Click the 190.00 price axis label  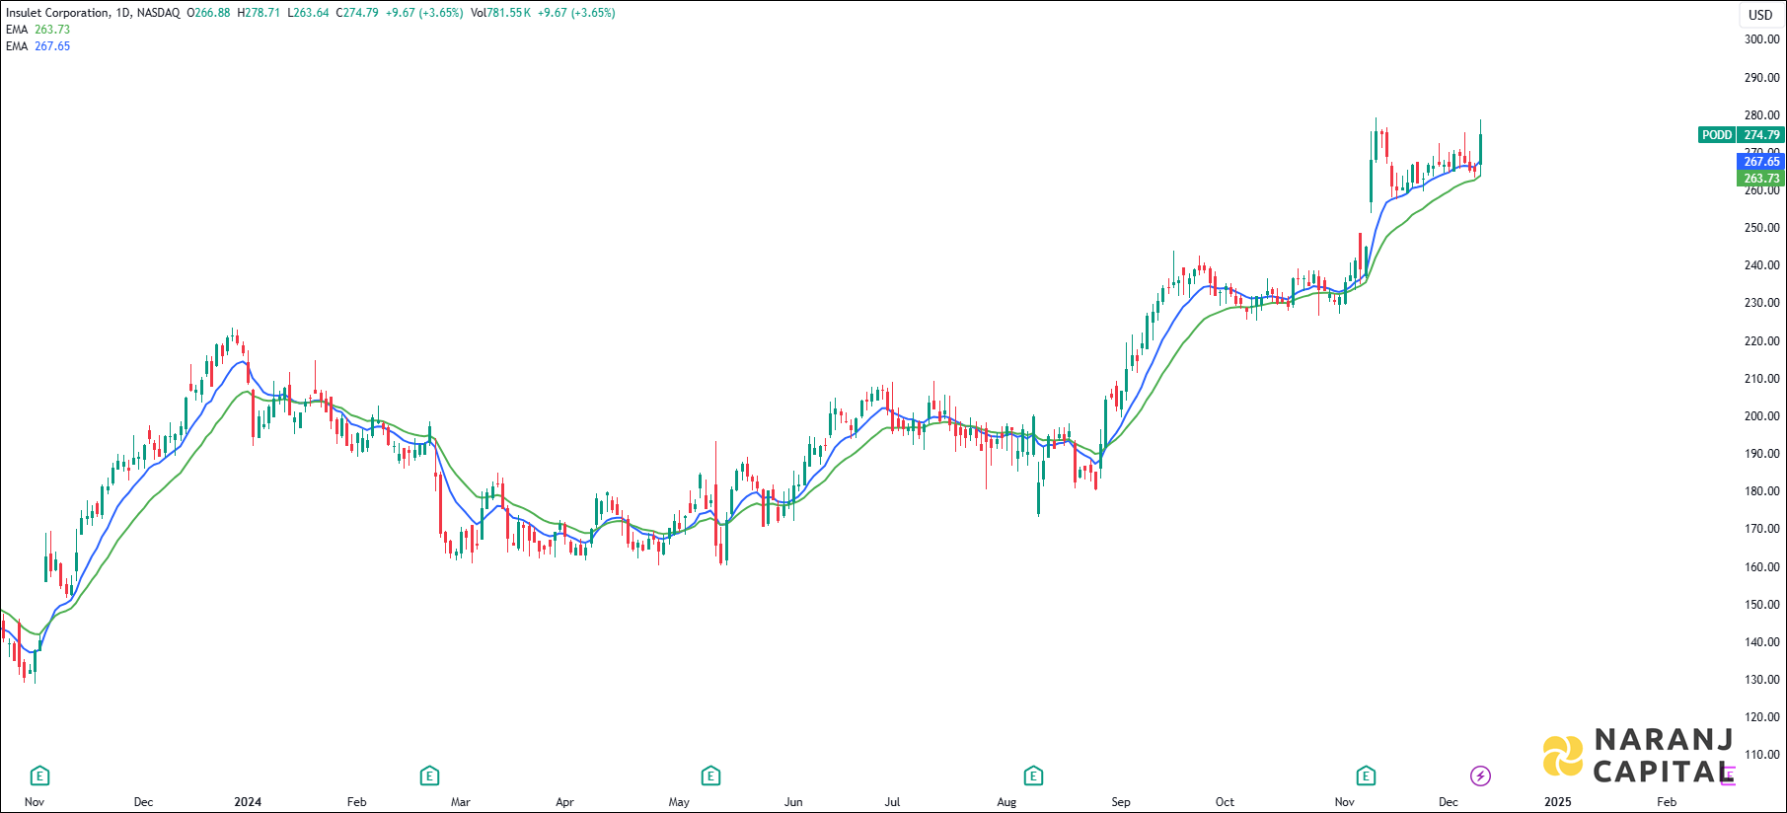point(1761,454)
